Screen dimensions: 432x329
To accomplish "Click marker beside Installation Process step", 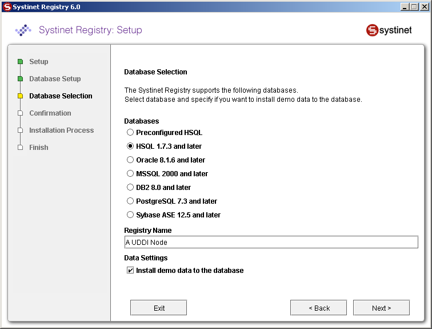I will pos(20,130).
